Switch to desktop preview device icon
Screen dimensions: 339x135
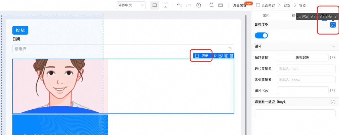pos(155,5)
